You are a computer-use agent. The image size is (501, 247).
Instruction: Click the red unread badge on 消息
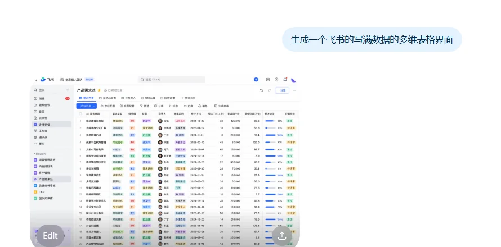pyautogui.click(x=68, y=98)
